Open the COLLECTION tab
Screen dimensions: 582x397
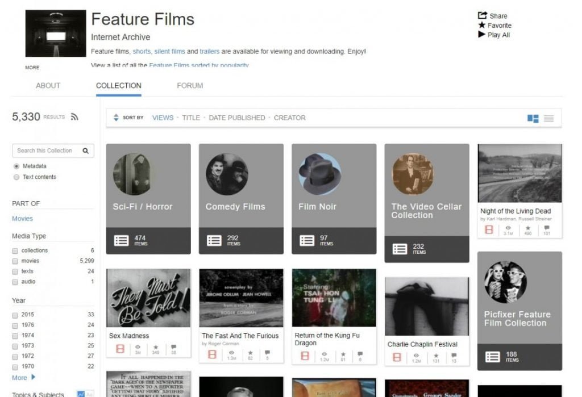[118, 86]
